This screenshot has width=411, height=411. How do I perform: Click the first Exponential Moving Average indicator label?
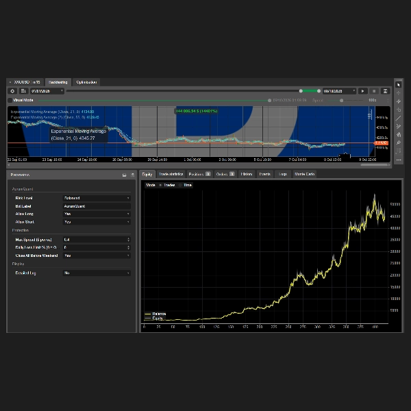(53, 112)
